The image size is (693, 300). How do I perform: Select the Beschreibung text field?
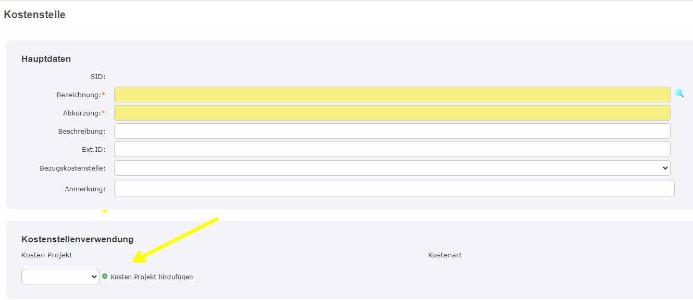point(392,131)
